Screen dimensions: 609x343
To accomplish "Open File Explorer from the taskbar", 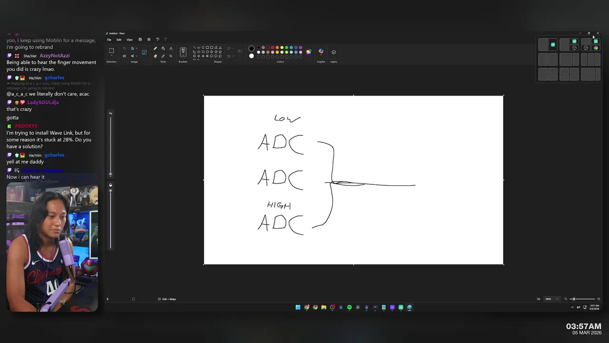I will [x=324, y=307].
